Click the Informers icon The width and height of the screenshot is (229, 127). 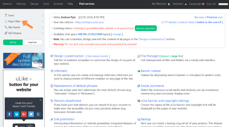point(52,71)
